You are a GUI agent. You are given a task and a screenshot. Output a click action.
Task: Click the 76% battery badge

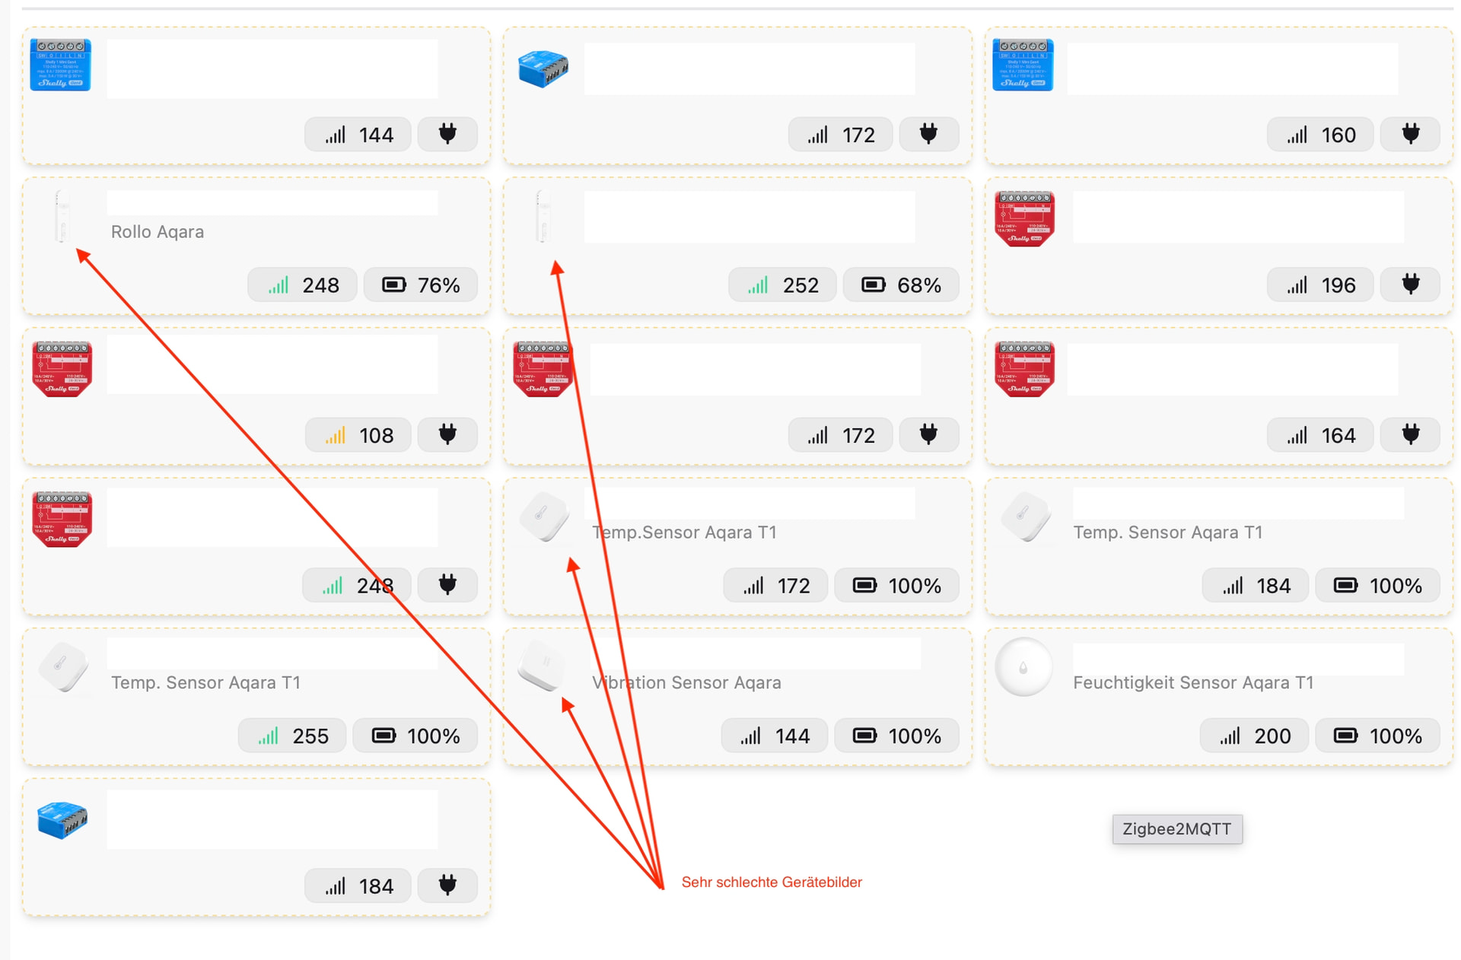click(421, 285)
